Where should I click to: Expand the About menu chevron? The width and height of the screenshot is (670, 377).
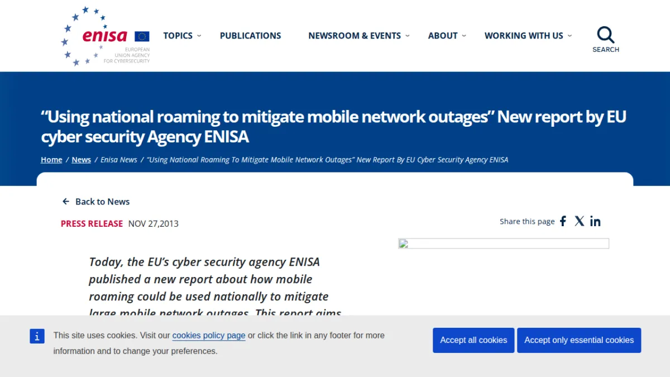(x=464, y=36)
